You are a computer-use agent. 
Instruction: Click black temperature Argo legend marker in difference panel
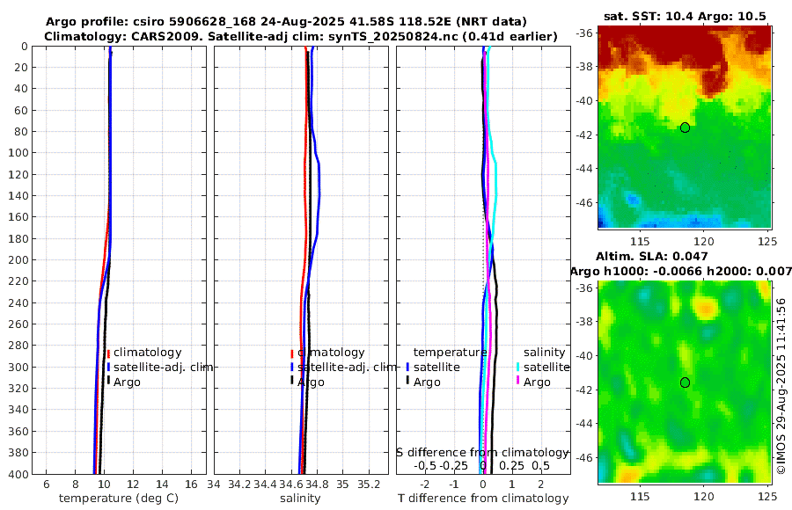(x=407, y=380)
